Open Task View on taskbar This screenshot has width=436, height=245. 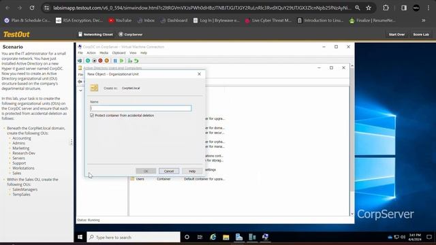pyautogui.click(x=200, y=237)
